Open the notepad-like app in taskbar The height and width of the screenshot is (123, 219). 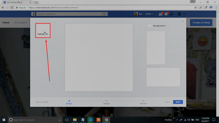tap(83, 120)
